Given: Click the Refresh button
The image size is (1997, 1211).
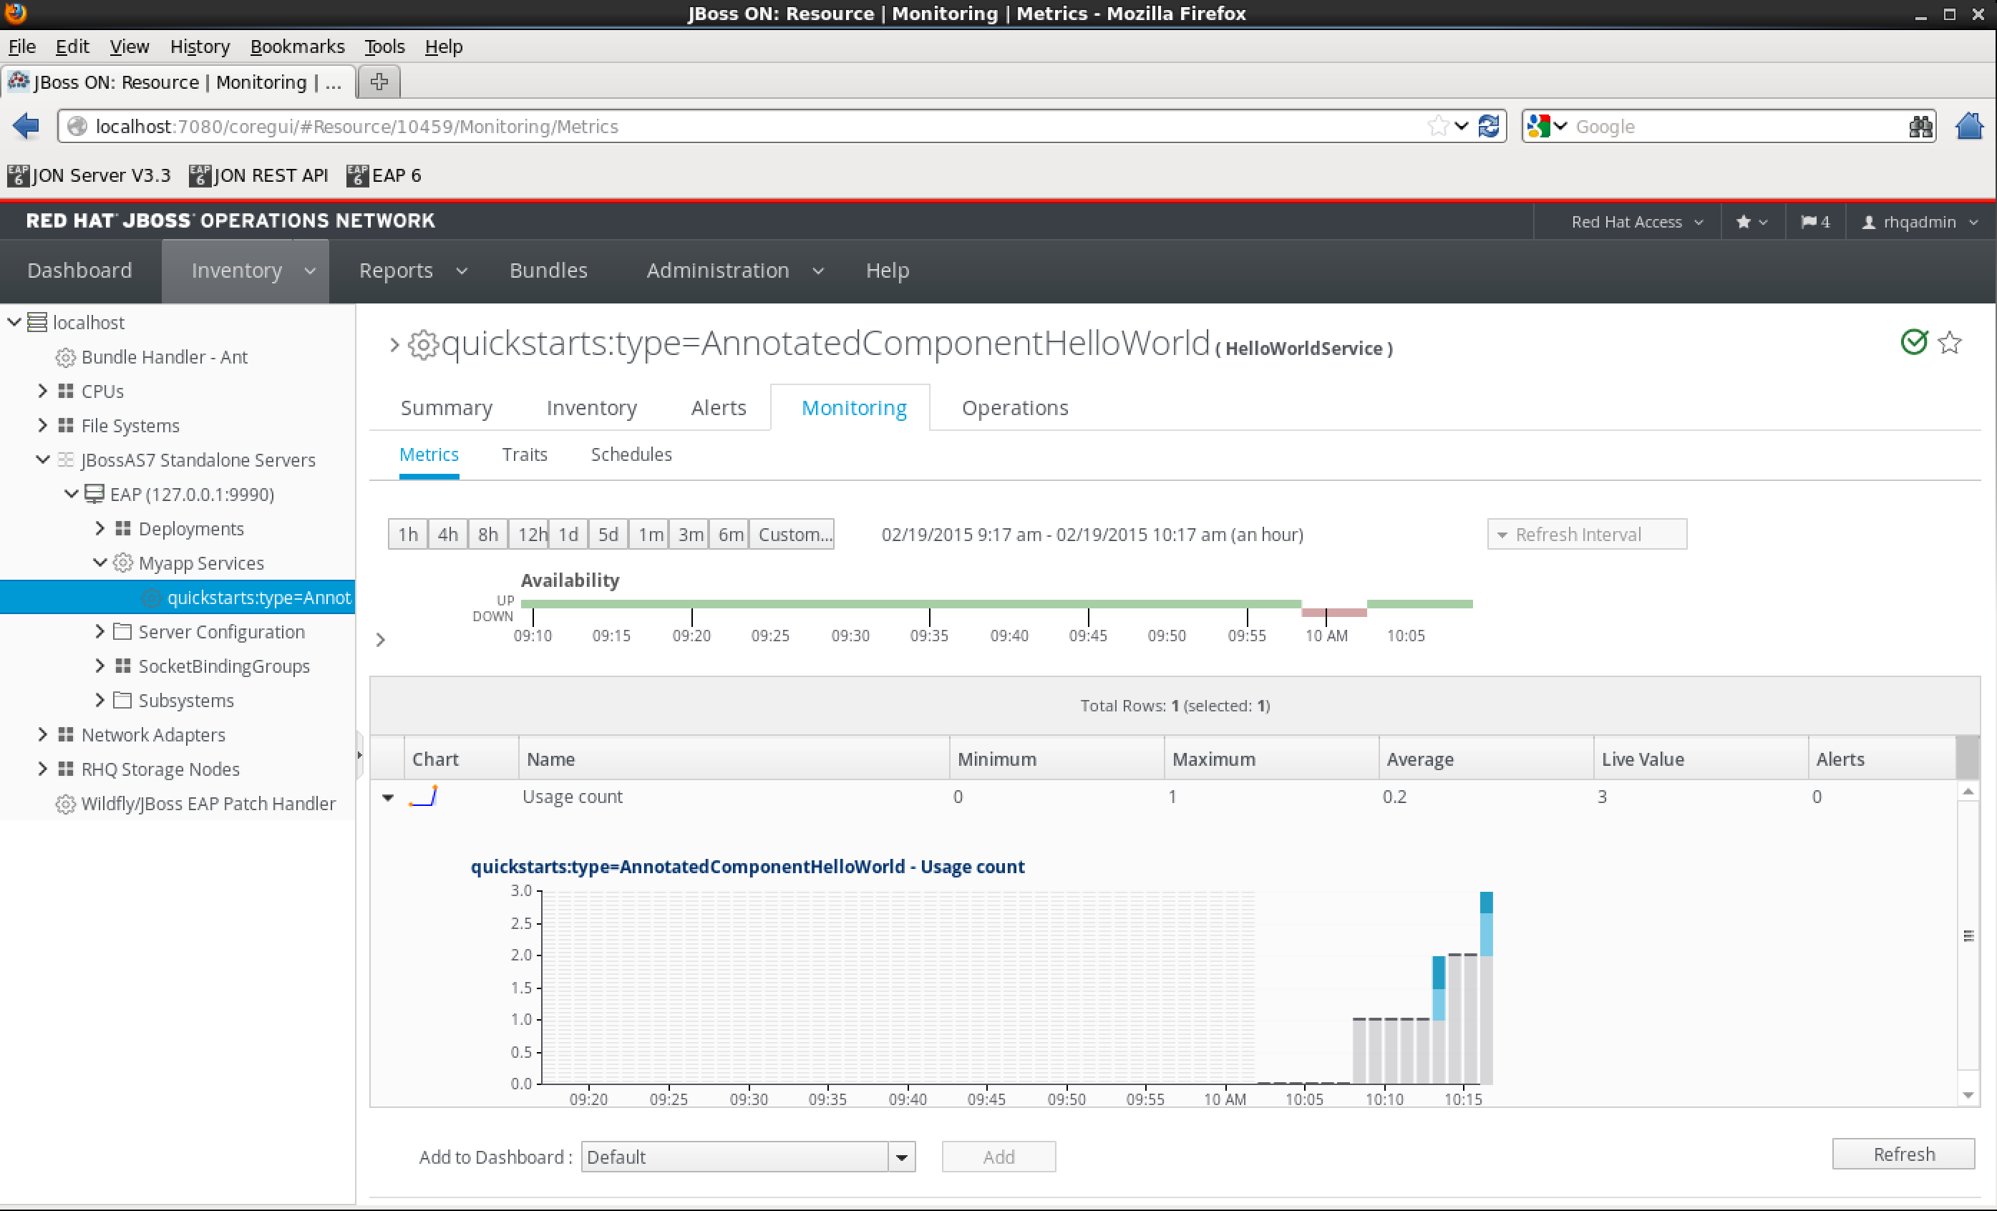Looking at the screenshot, I should tap(1903, 1154).
